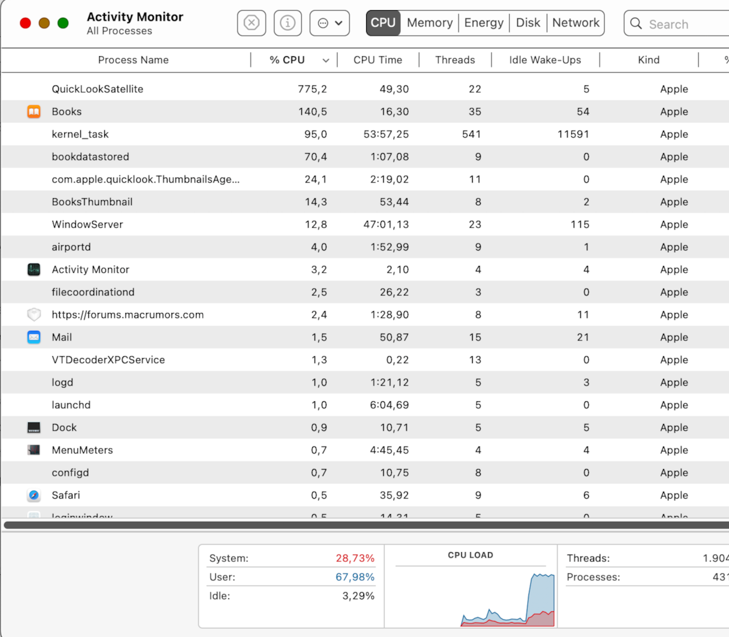
Task: Click the Idle 3,29% value
Action: click(x=358, y=596)
